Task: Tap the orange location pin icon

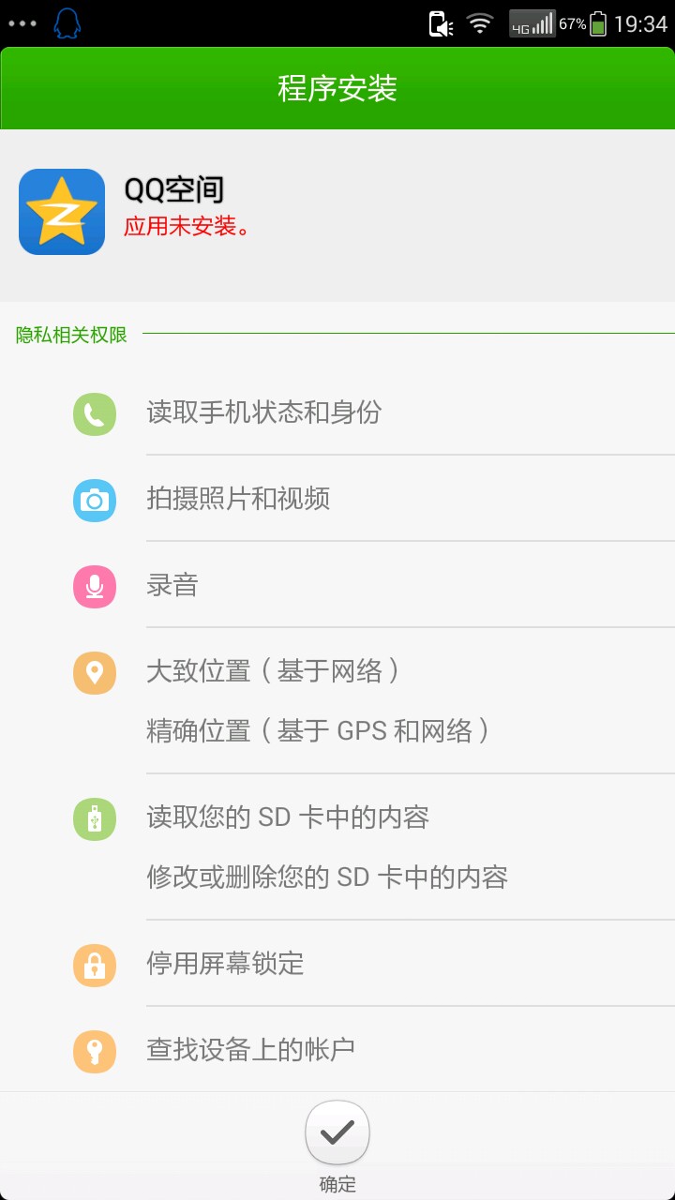Action: [95, 672]
